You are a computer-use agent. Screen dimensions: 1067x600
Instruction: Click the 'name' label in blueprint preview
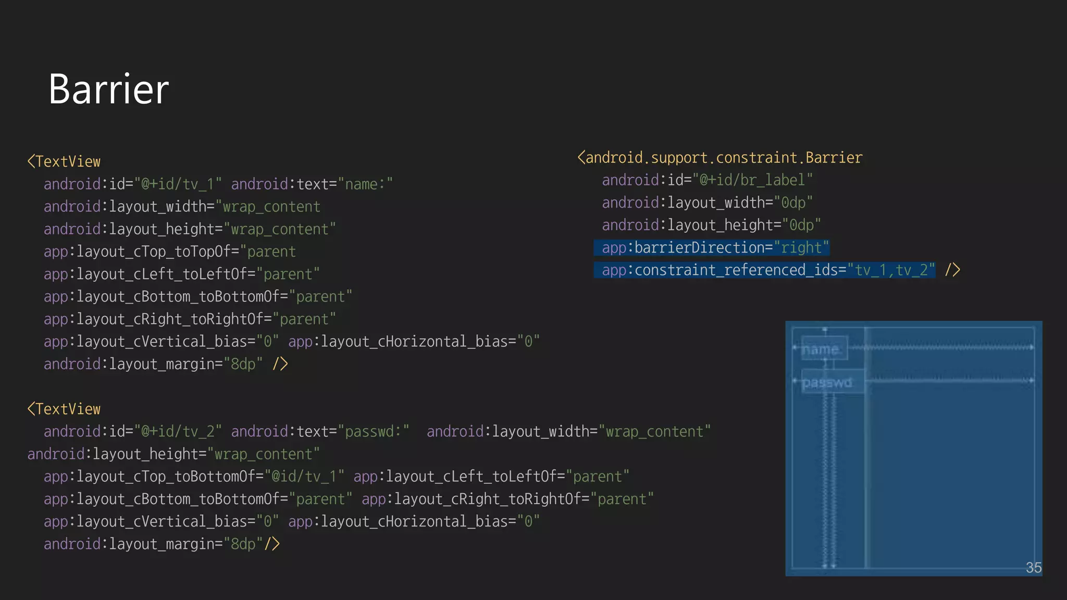tap(820, 349)
